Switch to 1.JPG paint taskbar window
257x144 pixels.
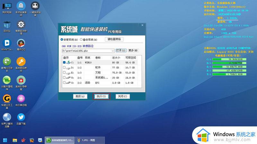pyautogui.click(x=90, y=140)
